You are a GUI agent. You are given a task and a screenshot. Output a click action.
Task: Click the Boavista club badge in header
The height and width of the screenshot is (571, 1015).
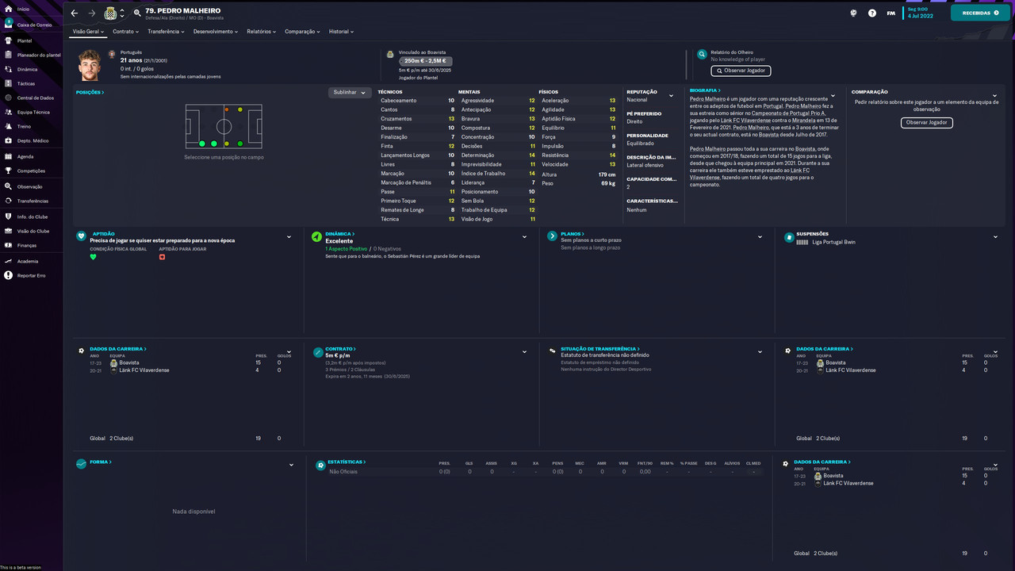coord(110,13)
